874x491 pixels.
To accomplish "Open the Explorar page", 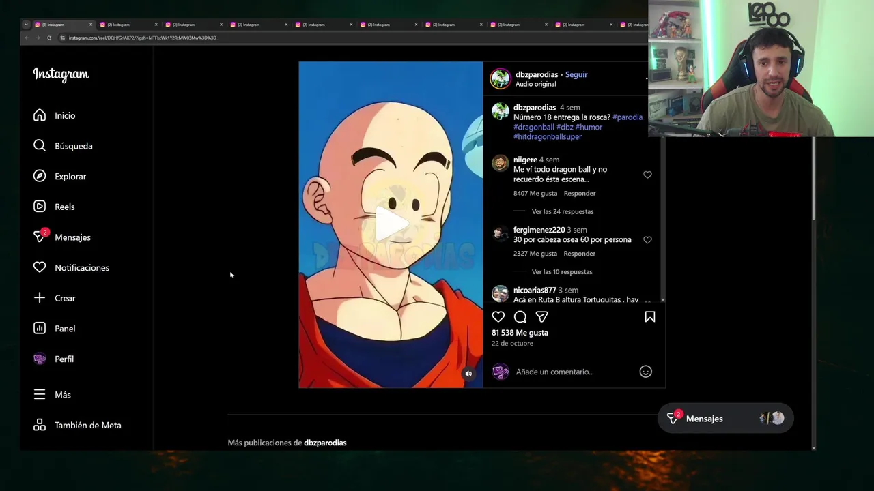I will (x=59, y=176).
